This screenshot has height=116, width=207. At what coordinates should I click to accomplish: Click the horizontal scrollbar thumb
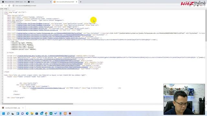(x=38, y=104)
